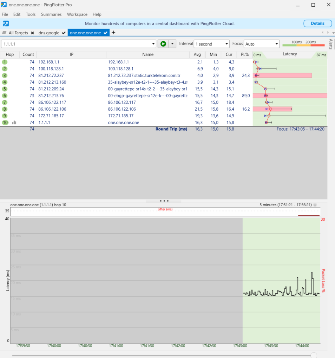Click the 17:43:30 timeline time label

coord(271,346)
